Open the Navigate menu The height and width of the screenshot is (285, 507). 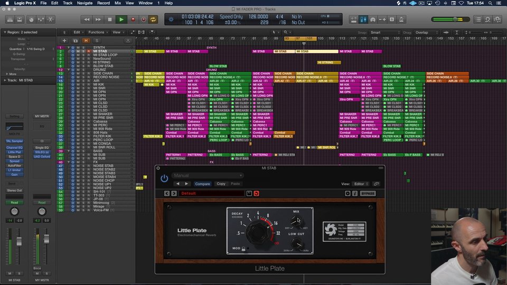pos(84,3)
